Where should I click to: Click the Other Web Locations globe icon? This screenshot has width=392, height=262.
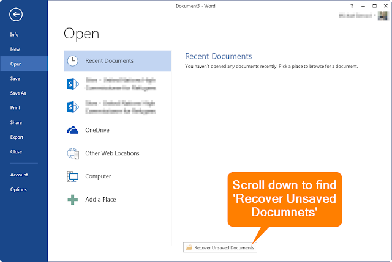(x=73, y=153)
